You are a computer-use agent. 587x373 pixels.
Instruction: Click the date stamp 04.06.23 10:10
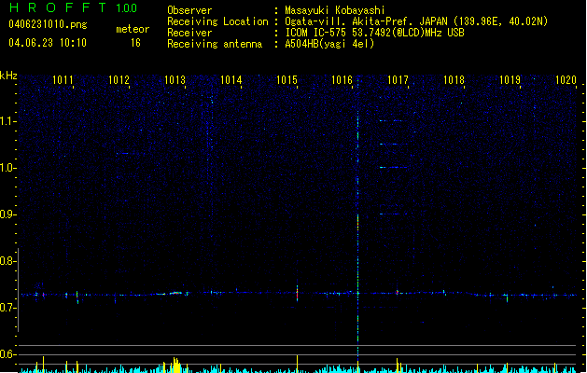(x=48, y=43)
